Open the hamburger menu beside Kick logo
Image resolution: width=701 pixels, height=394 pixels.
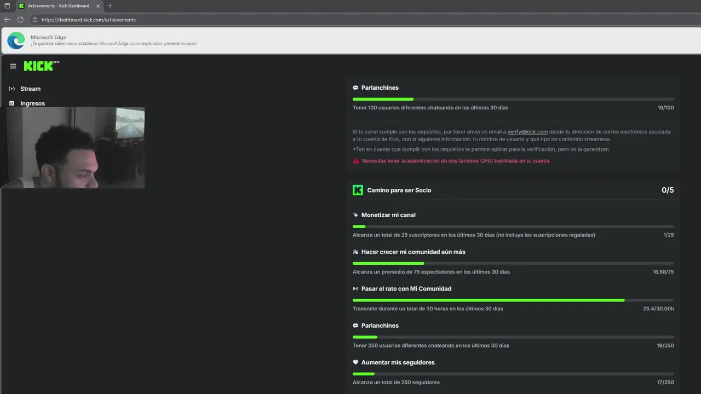pyautogui.click(x=13, y=66)
